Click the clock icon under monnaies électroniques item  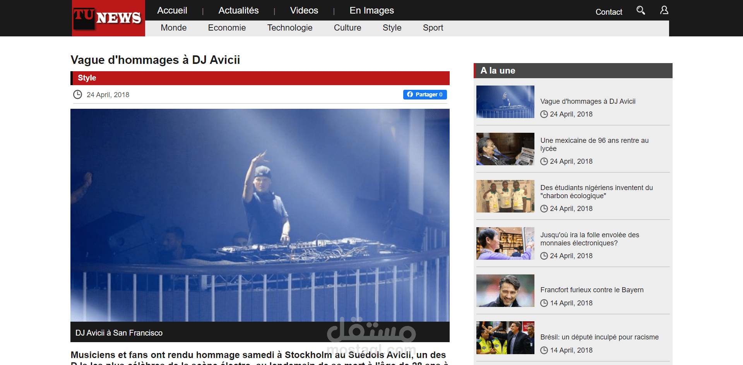pos(544,256)
